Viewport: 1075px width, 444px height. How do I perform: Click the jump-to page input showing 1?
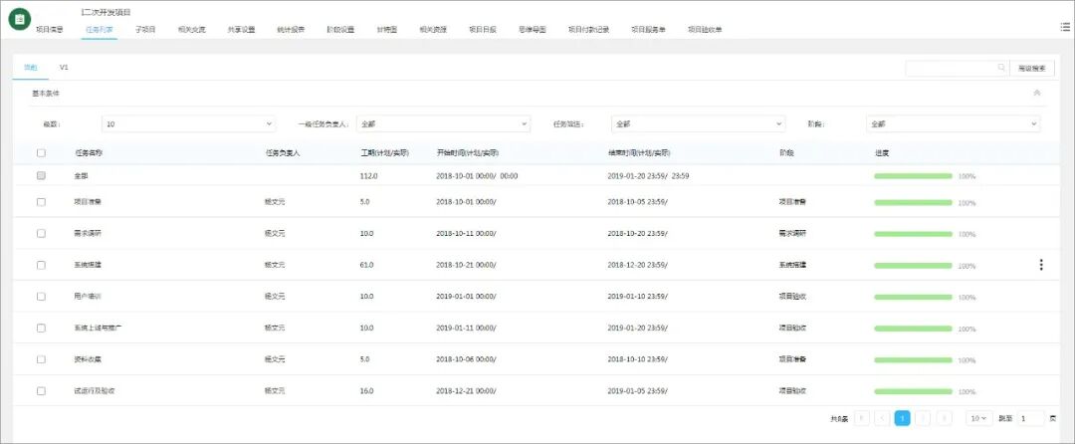tap(1031, 418)
